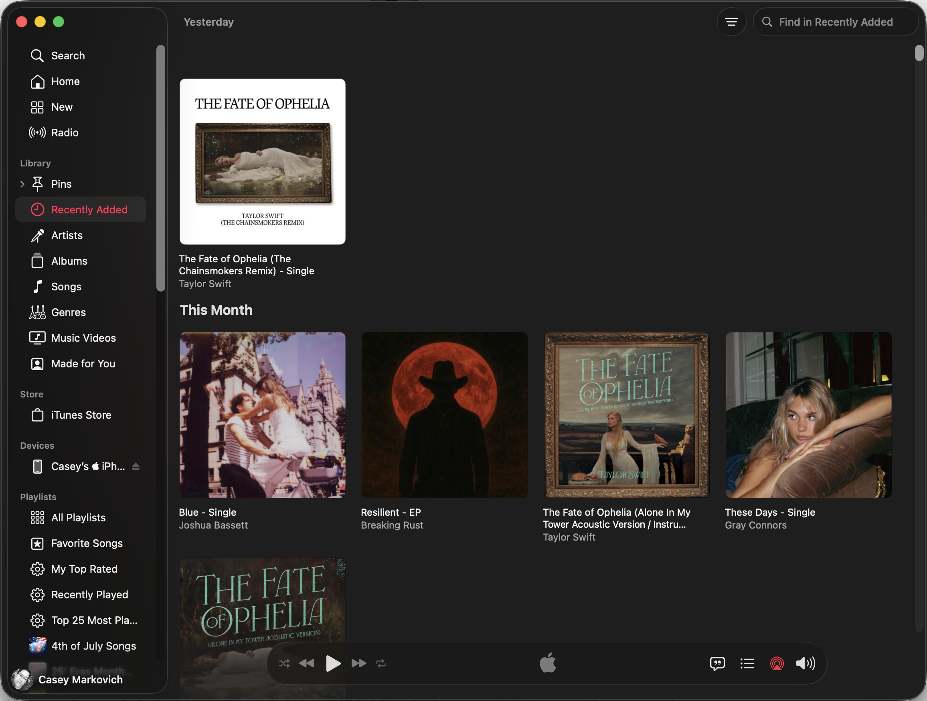
Task: Open the Playing Next queue
Action: [x=747, y=663]
